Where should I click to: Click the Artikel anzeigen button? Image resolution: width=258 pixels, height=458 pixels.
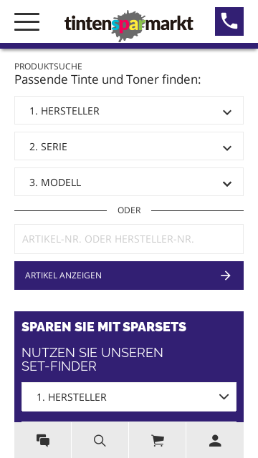(x=129, y=276)
